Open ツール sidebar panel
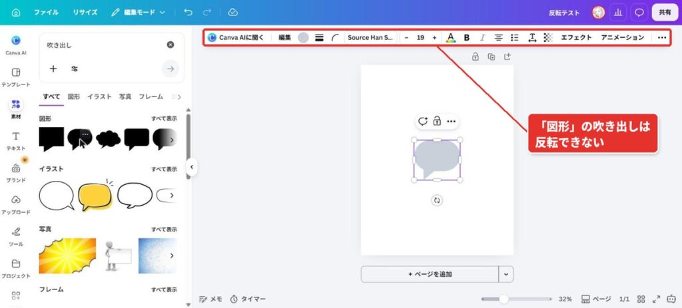The height and width of the screenshot is (308, 682). [16, 237]
